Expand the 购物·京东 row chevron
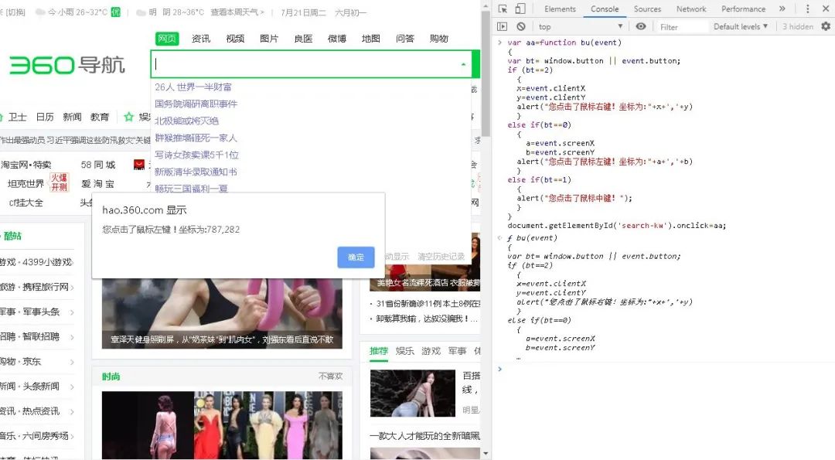 coord(72,362)
